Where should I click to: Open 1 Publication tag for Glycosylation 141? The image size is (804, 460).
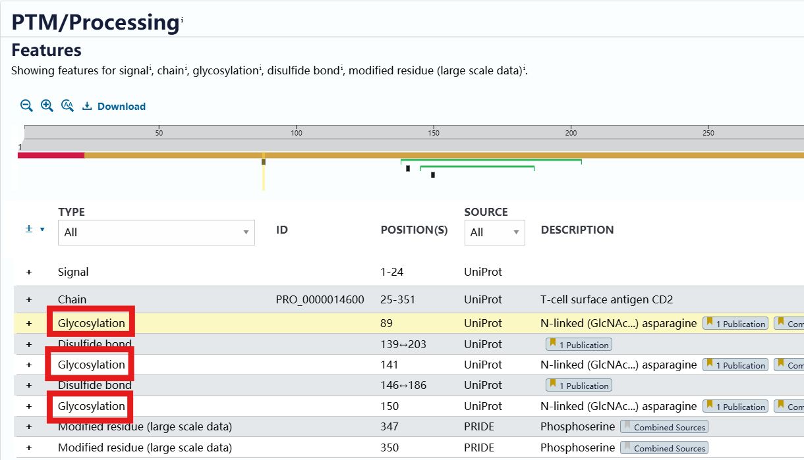coord(735,365)
